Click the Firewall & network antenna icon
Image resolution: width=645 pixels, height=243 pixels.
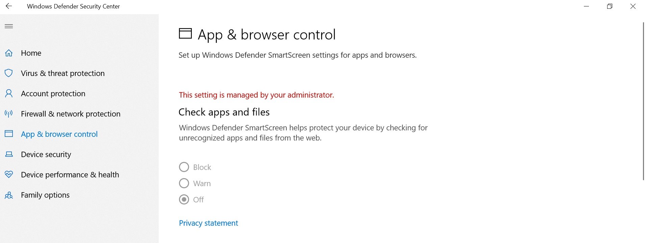(9, 114)
